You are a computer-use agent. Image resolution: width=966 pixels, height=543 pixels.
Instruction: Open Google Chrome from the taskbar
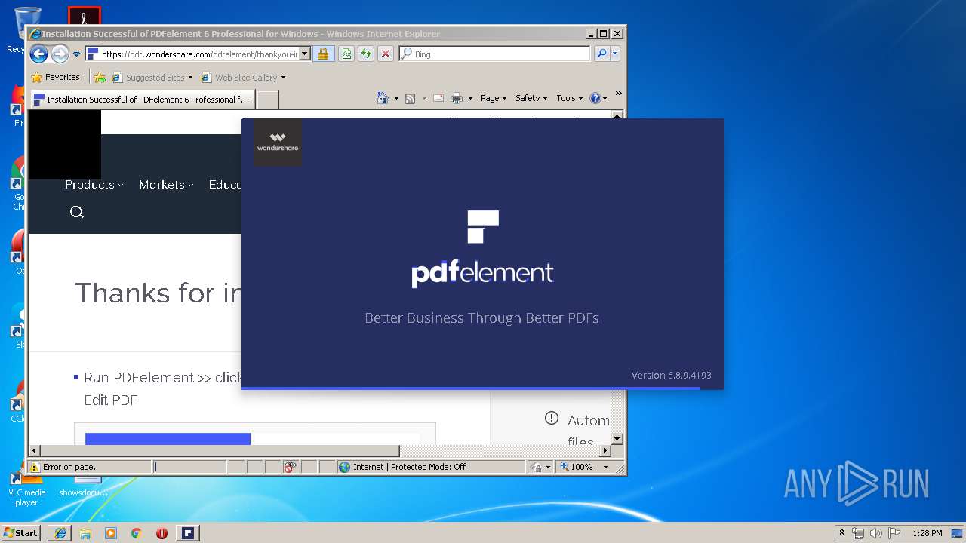pos(137,533)
